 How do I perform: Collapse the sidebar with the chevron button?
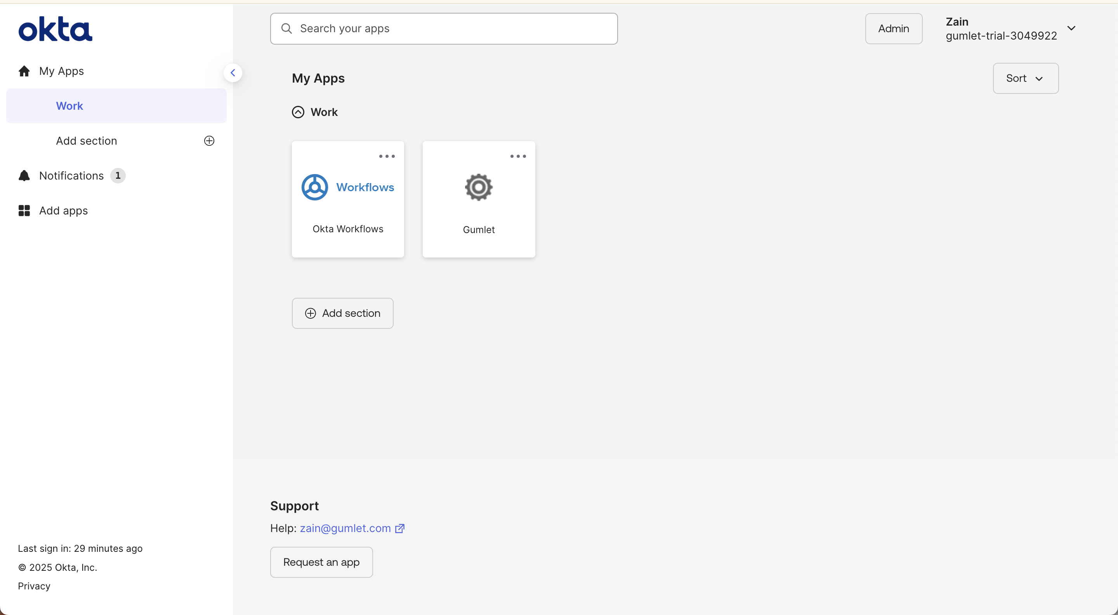[233, 73]
